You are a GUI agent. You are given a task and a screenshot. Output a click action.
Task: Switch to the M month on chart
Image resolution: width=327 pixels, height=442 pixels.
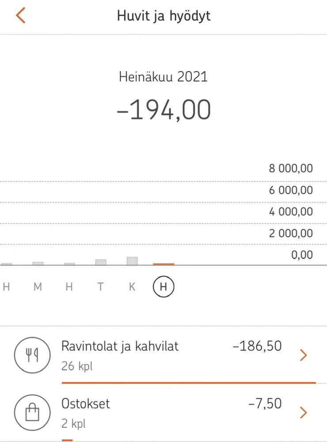click(38, 287)
